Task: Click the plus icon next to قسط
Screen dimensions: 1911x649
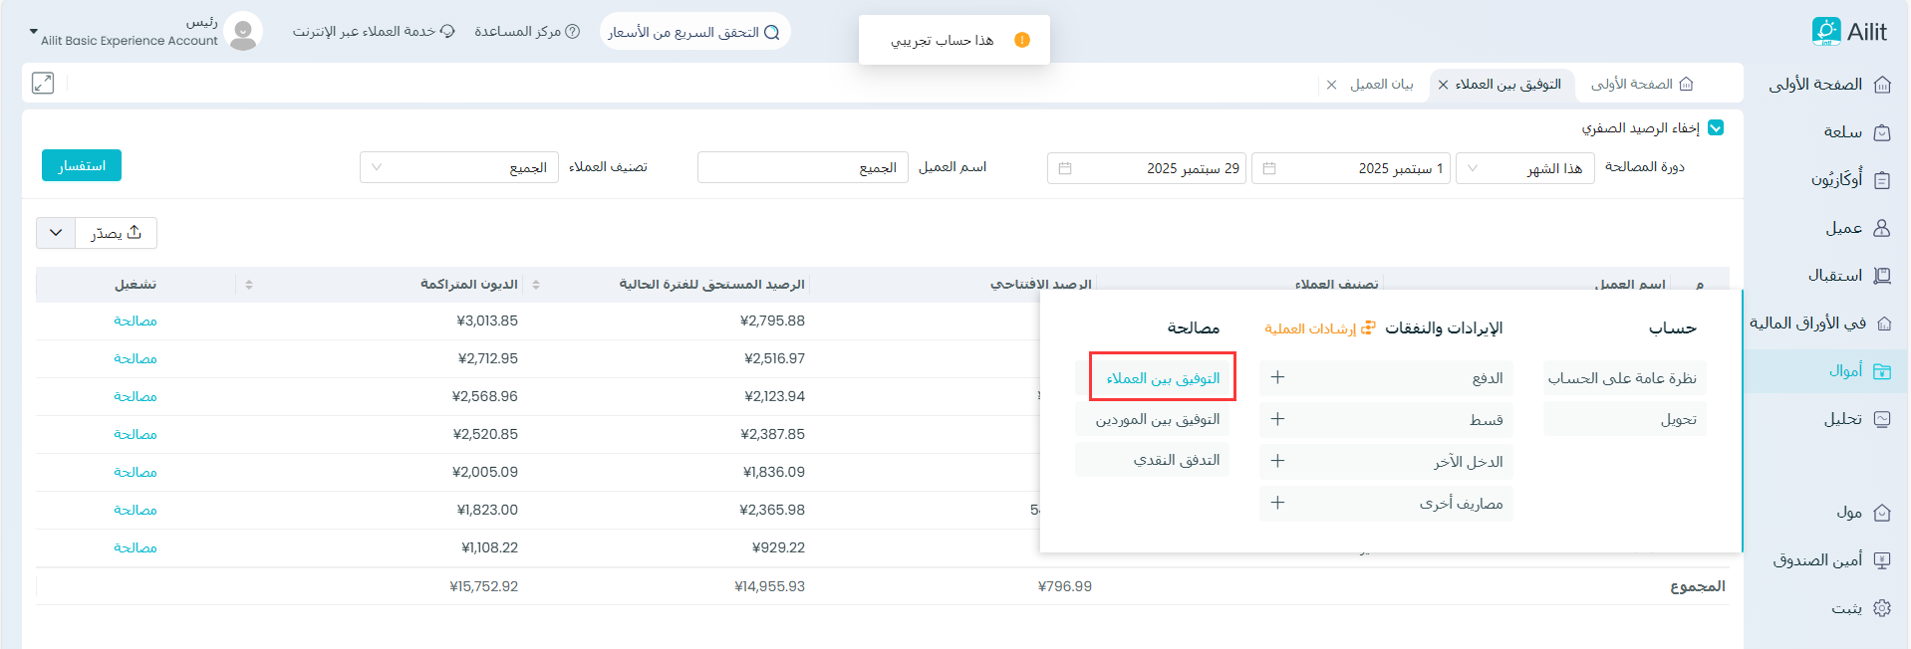Action: coord(1277,419)
